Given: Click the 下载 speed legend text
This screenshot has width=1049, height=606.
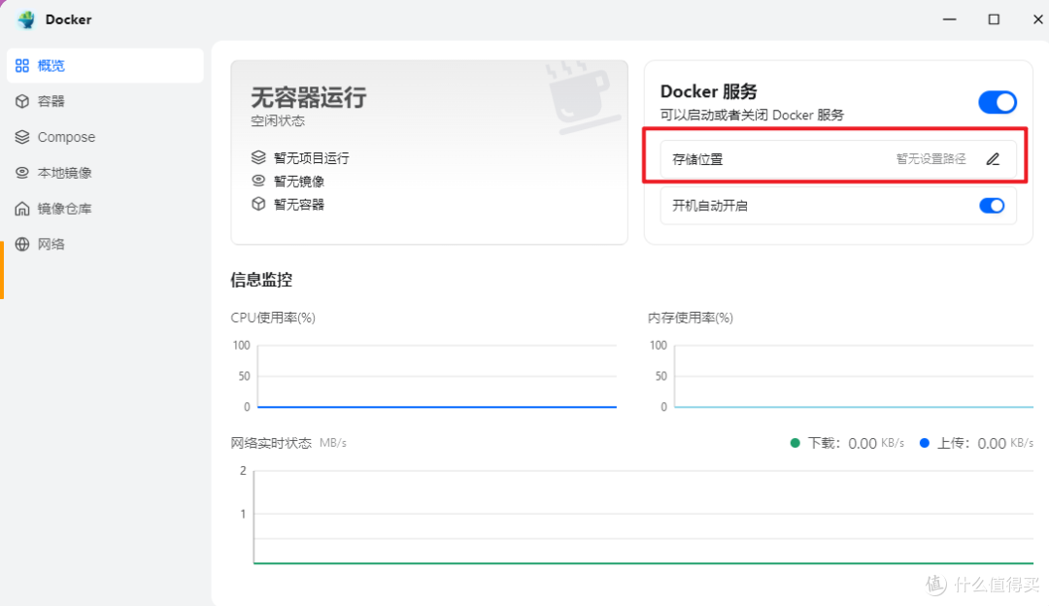Looking at the screenshot, I should 856,443.
